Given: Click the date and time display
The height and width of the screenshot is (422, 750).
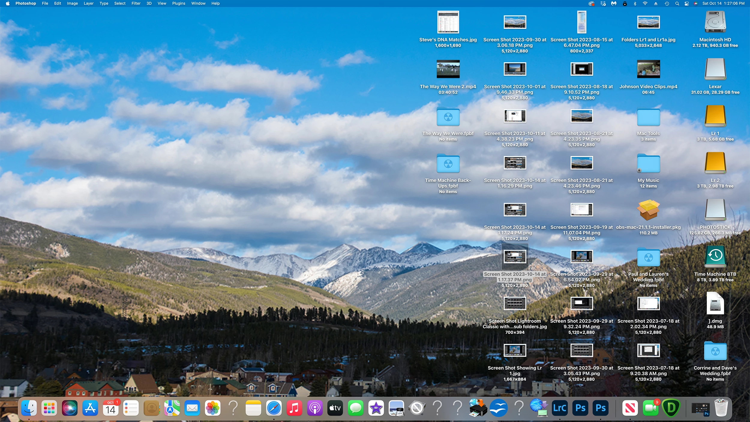Looking at the screenshot, I should point(723,4).
